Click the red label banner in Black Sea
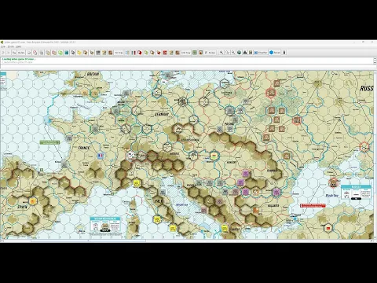The height and width of the screenshot is (283, 377). pos(313,206)
